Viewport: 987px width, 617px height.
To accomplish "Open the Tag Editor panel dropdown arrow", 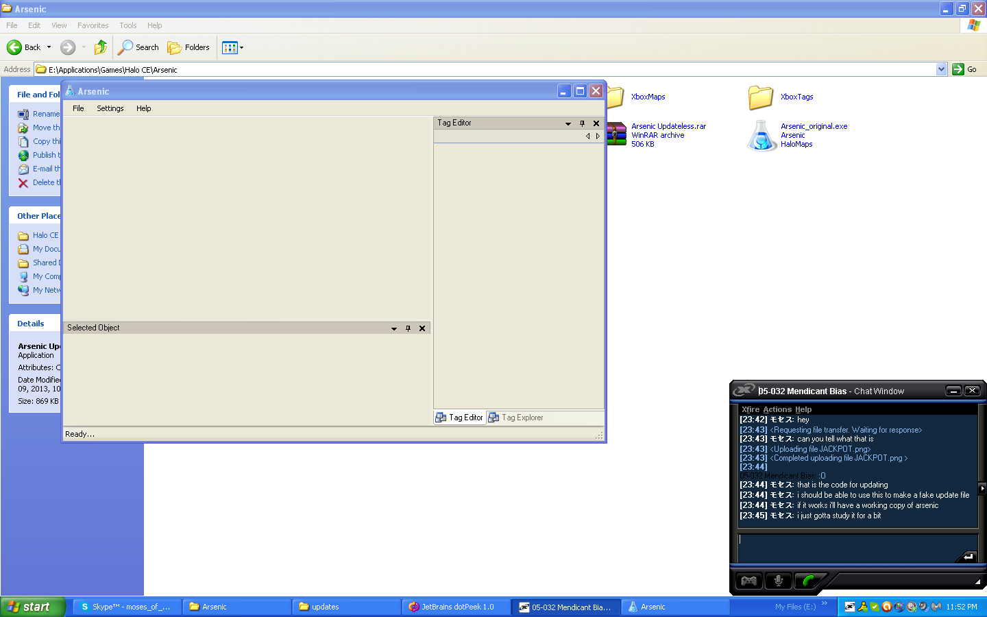I will pos(568,123).
